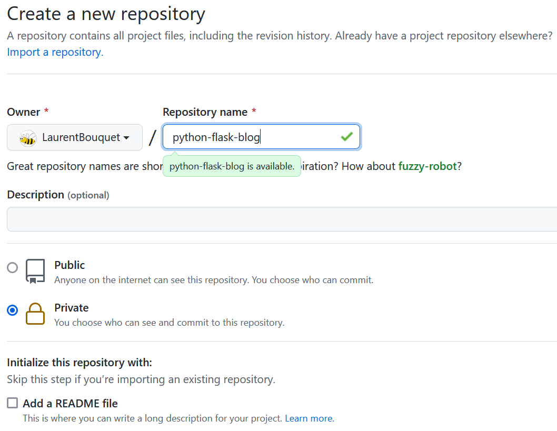
Task: Click the caret arrow beside LaurentBouquet
Action: pos(126,138)
